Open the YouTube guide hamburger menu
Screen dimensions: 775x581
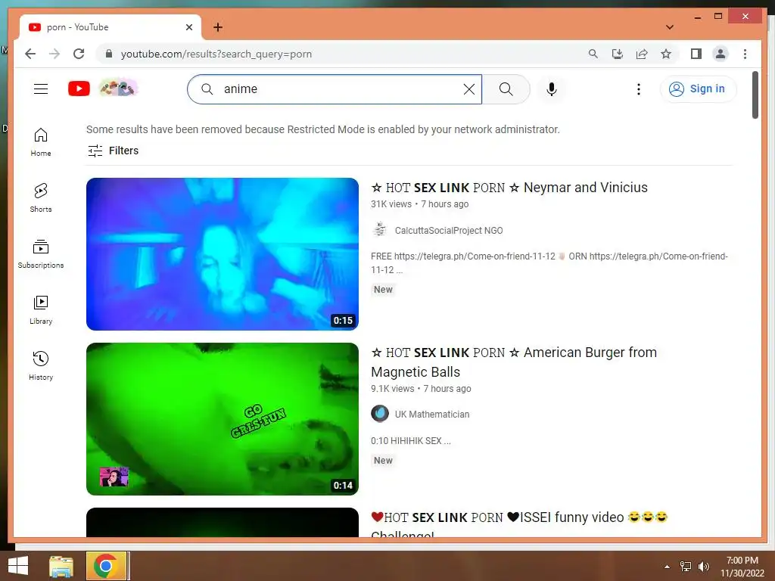pyautogui.click(x=41, y=89)
